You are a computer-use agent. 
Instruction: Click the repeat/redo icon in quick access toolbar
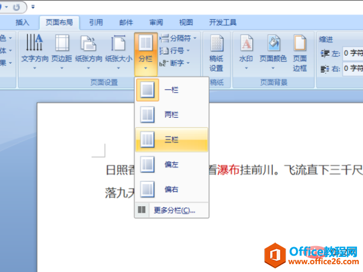[17, 7]
